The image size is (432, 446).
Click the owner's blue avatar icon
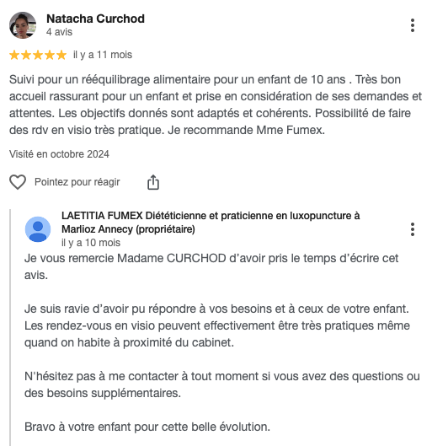coord(38,229)
